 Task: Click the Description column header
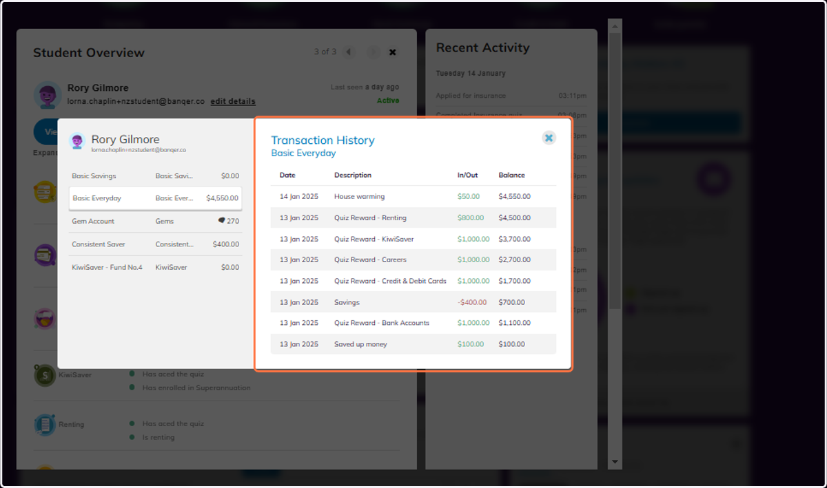pyautogui.click(x=353, y=175)
